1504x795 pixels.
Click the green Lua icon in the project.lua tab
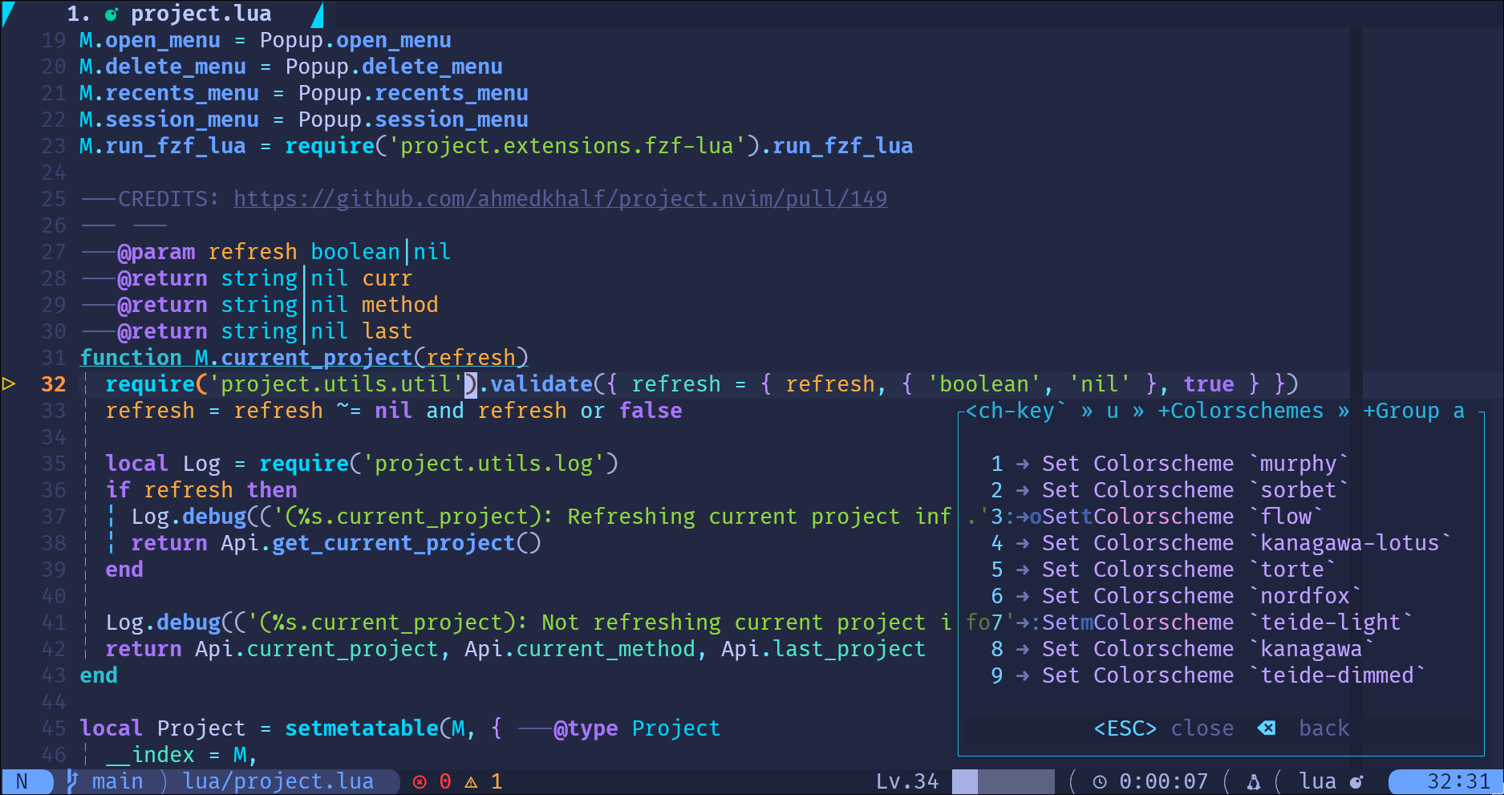(x=111, y=13)
